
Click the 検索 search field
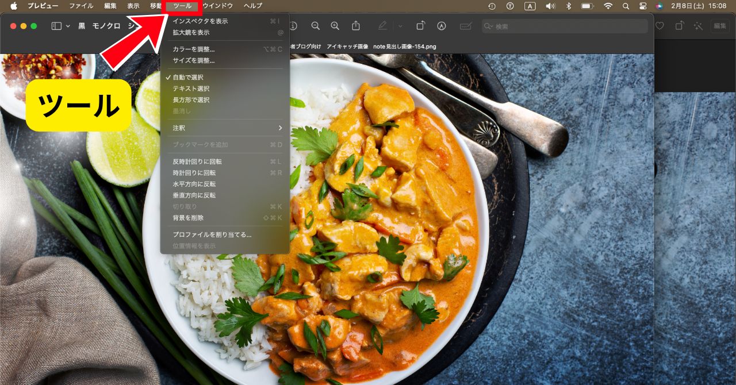(x=565, y=26)
